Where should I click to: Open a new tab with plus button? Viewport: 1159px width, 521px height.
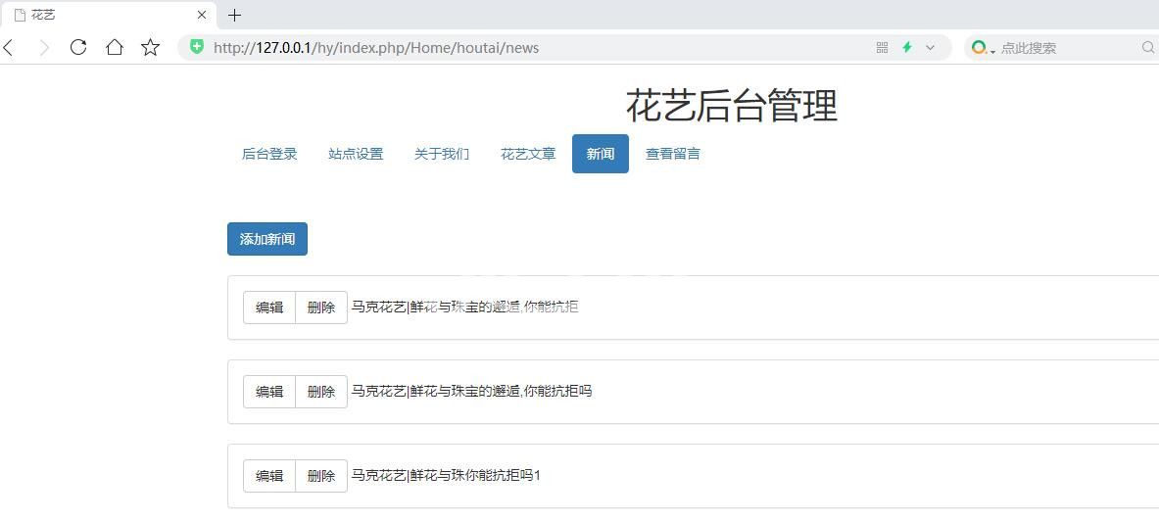tap(234, 15)
